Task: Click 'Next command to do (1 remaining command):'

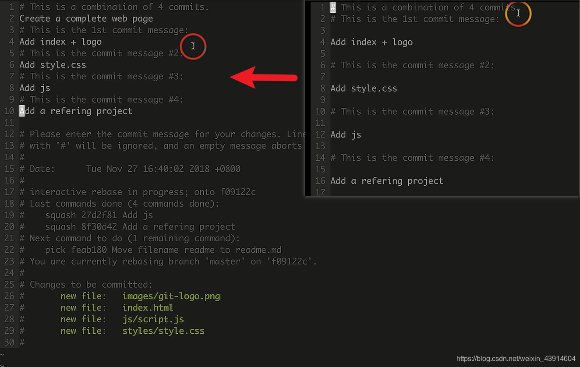Action: pos(135,238)
